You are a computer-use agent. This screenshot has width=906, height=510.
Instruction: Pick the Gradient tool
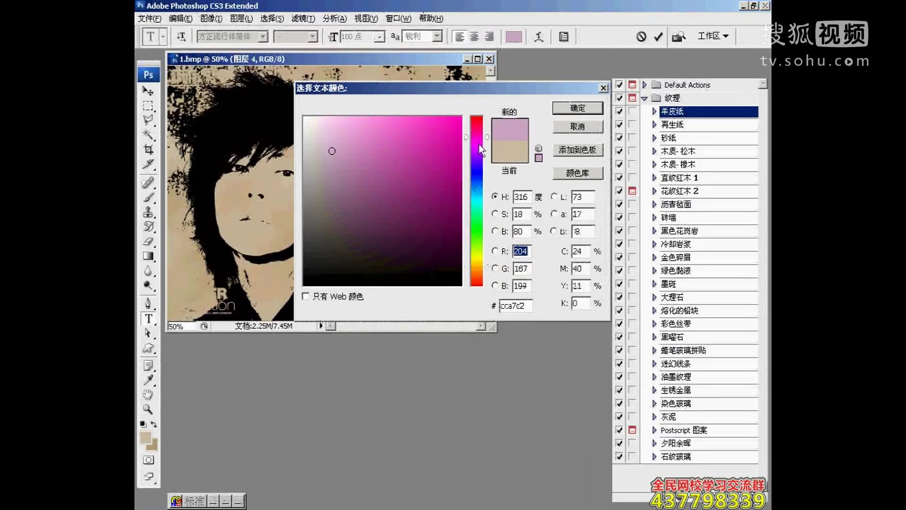click(148, 256)
